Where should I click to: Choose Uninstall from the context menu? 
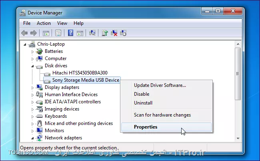[x=166, y=103]
